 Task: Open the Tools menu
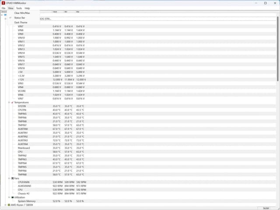tap(19, 8)
